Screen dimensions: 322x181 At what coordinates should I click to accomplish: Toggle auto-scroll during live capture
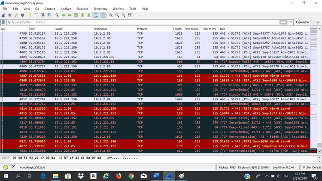click(96, 15)
